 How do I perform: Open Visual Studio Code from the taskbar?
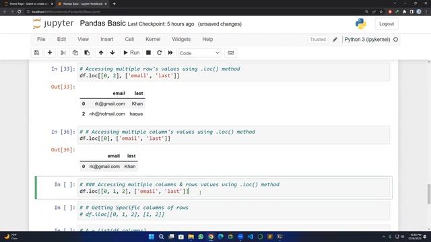point(250,237)
